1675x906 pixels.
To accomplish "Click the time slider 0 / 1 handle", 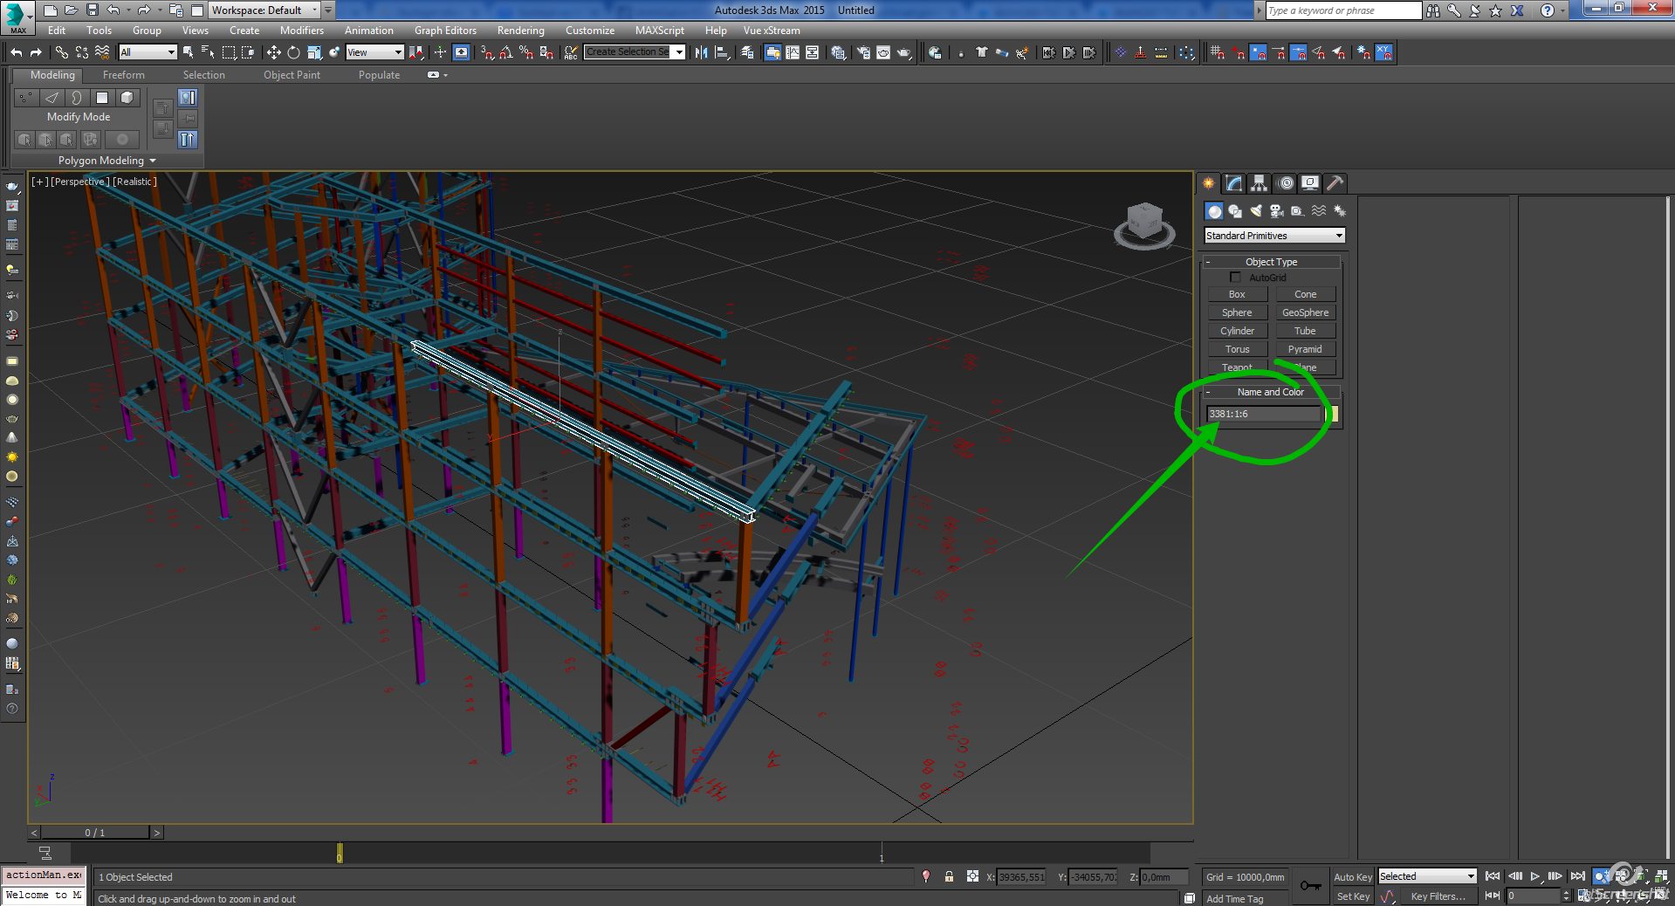I will [95, 833].
